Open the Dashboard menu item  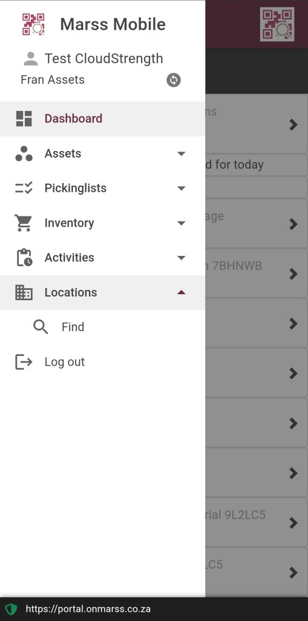(x=102, y=119)
